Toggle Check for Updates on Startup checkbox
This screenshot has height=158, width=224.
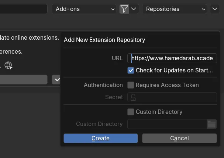click(131, 70)
